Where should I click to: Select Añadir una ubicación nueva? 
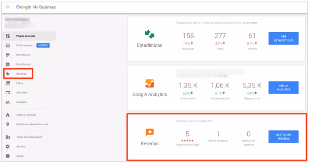coord(33,124)
